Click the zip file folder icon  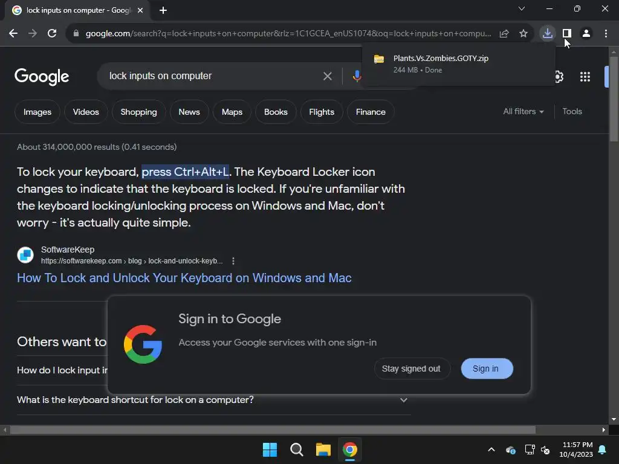click(x=379, y=59)
